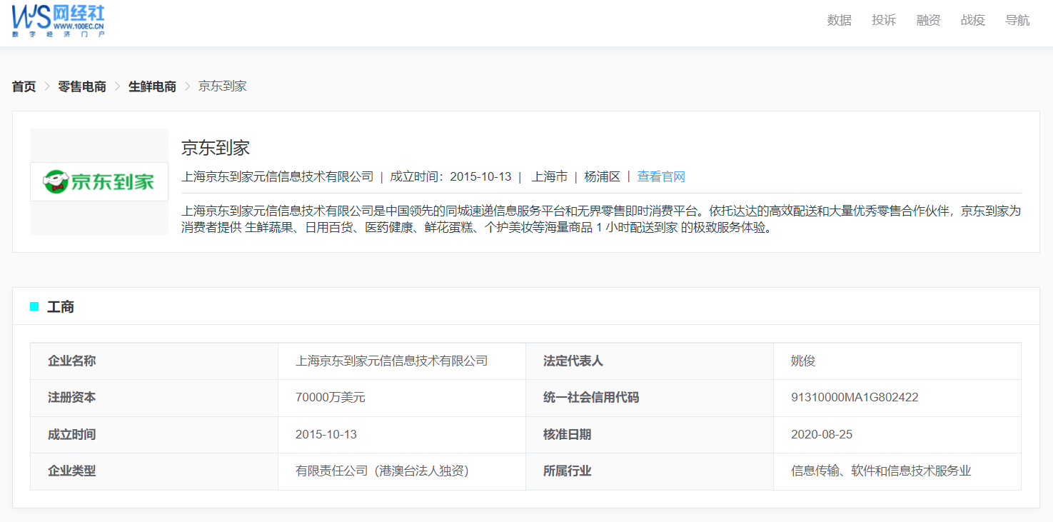Click 有限责任公司（港澳台法人独资） value
Image resolution: width=1053 pixels, height=522 pixels.
pos(386,471)
